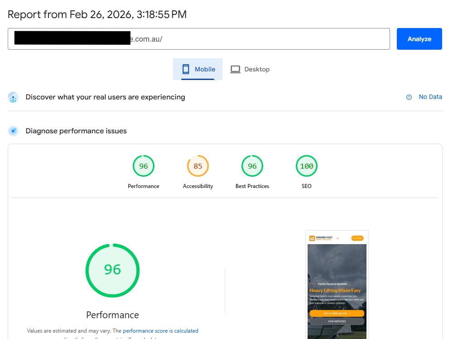
Task: Click into the URL input field
Action: [199, 39]
